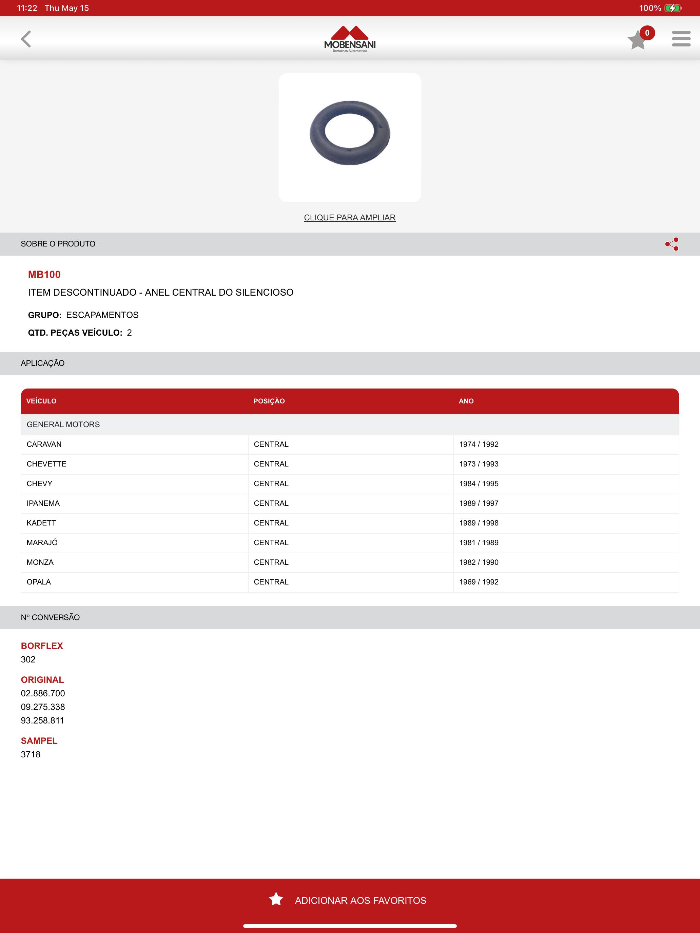Select SAMPEL code 3718
700x933 pixels.
click(x=31, y=755)
